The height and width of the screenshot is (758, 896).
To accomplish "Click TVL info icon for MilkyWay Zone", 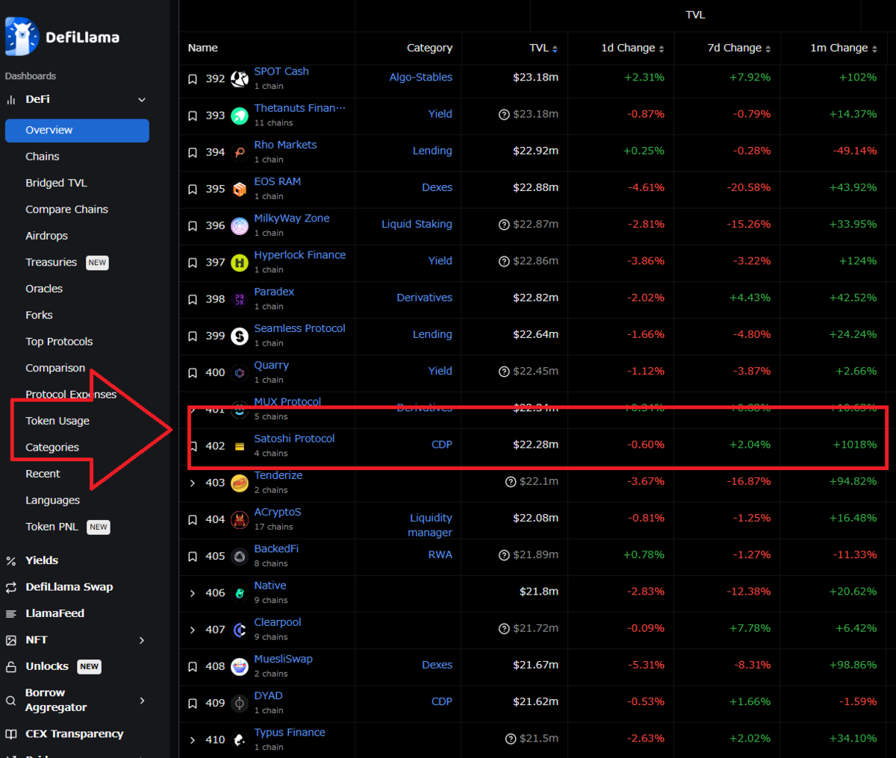I will [x=504, y=225].
